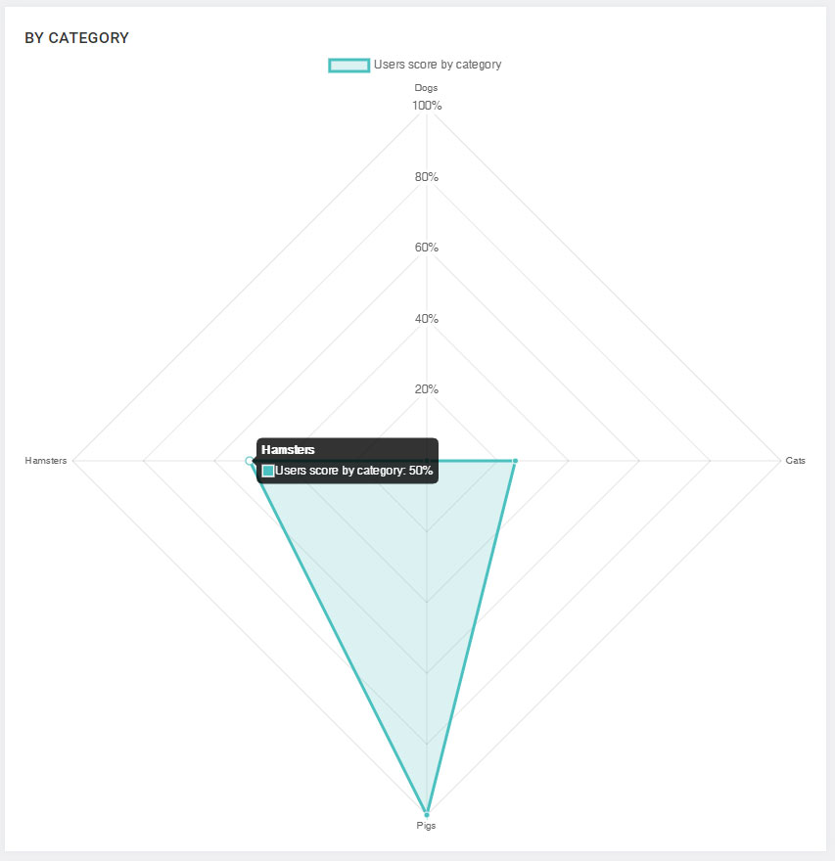This screenshot has height=861, width=835.
Task: Select the Cats data point on chart
Action: click(515, 461)
